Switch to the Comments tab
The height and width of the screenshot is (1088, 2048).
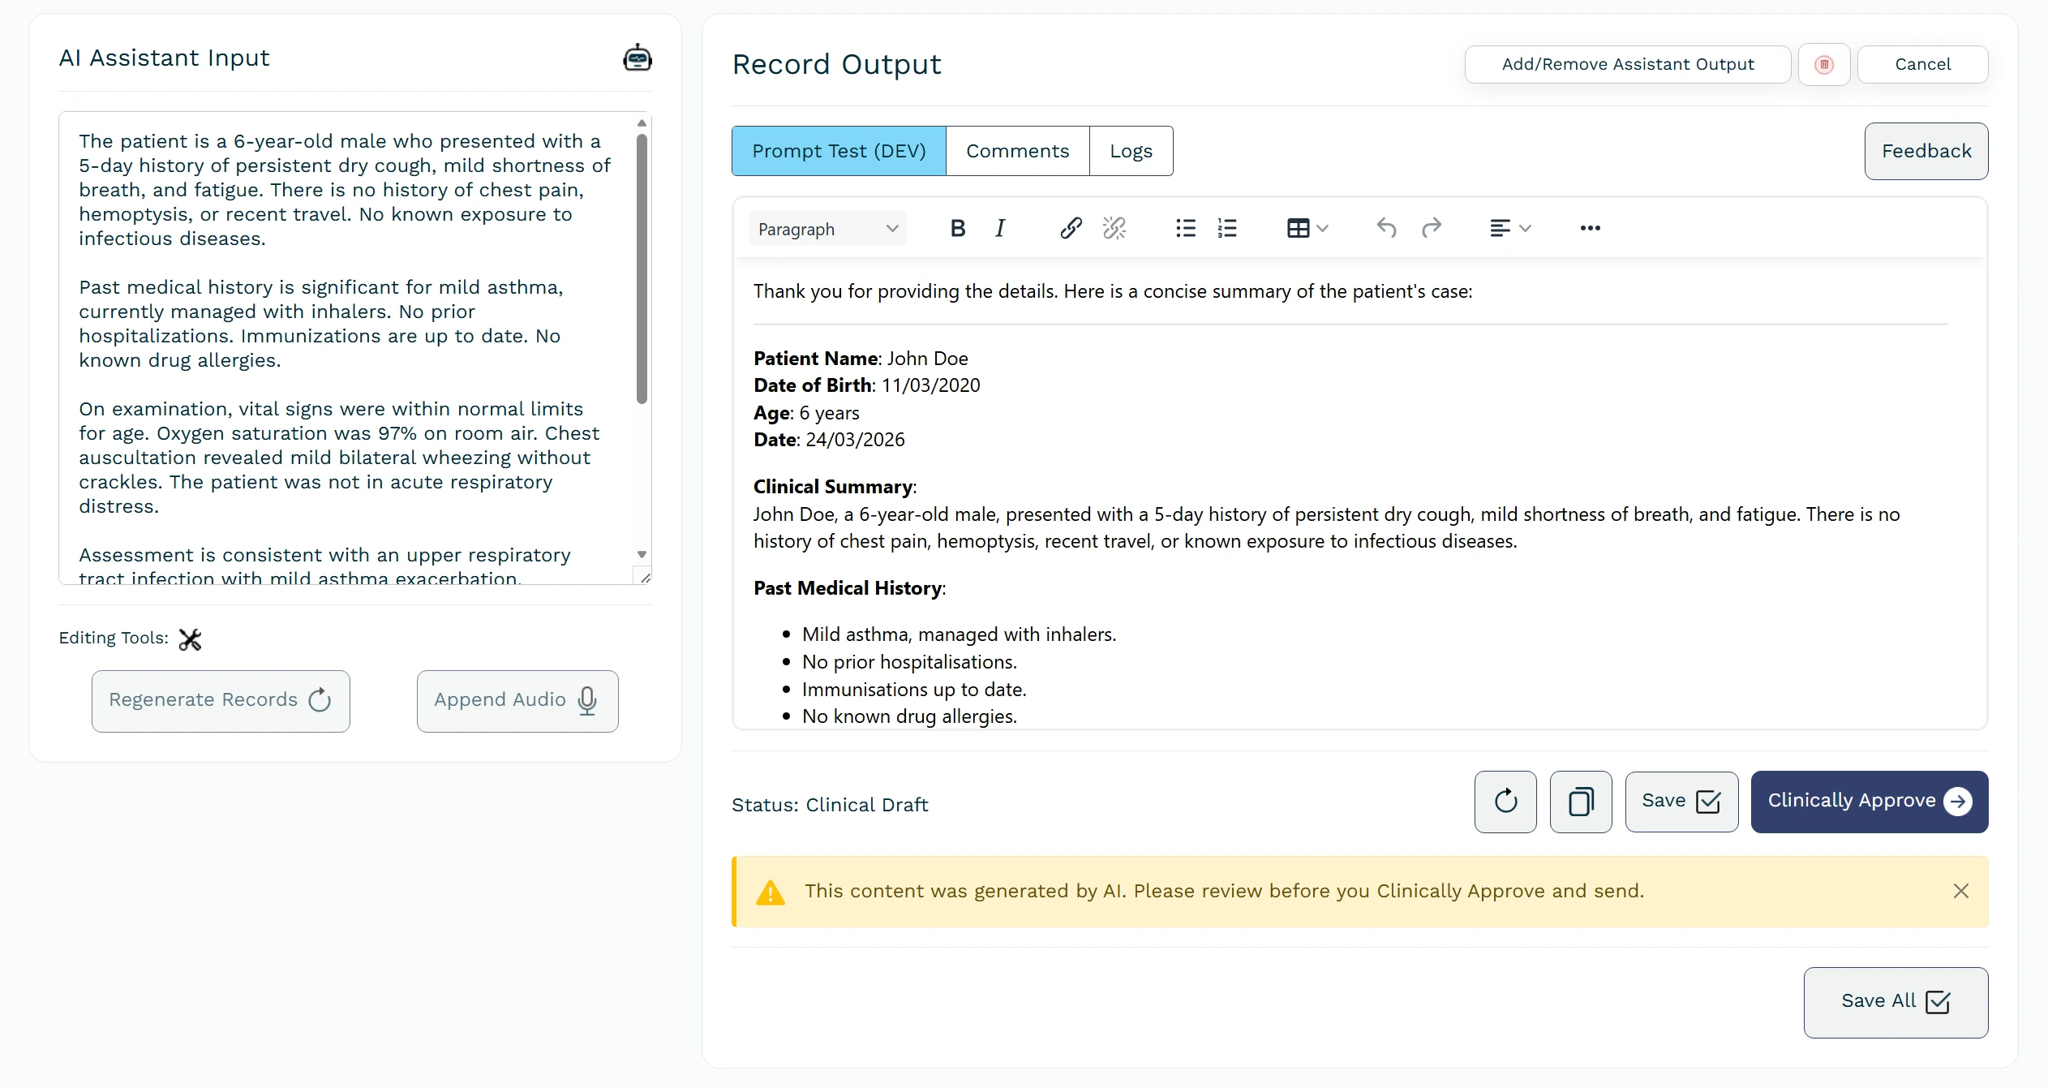pos(1017,151)
